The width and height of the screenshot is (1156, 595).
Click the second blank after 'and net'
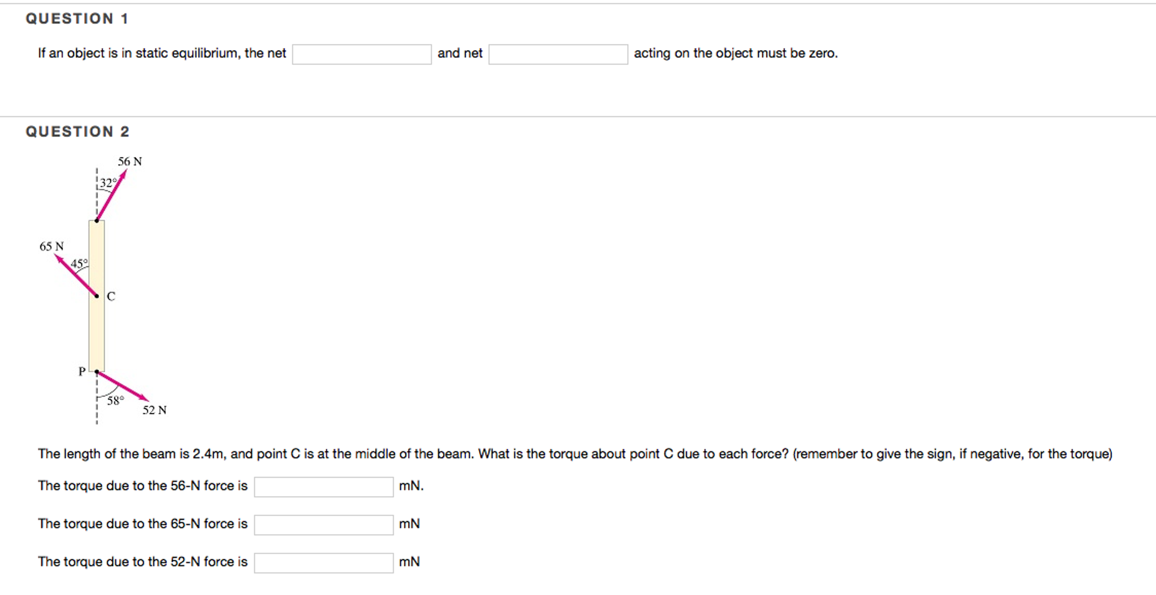pos(558,54)
